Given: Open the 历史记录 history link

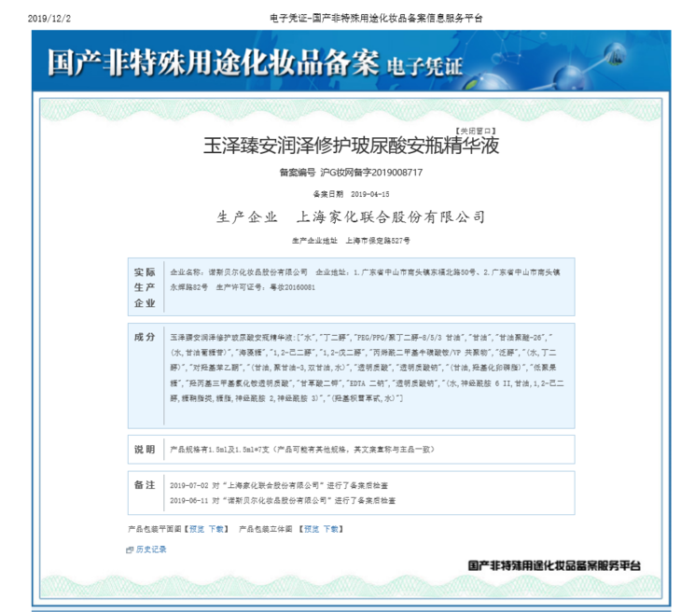Looking at the screenshot, I should point(151,549).
